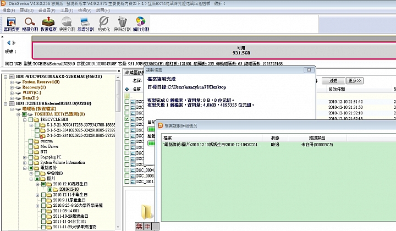Select the new partition laptop icon
Image resolution: width=396 pixels, height=231 pixels.
click(85, 22)
